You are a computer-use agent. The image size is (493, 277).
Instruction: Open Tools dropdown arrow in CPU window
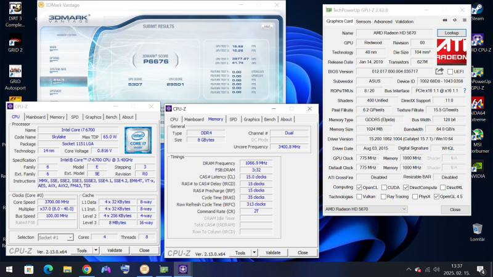pyautogui.click(x=96, y=251)
